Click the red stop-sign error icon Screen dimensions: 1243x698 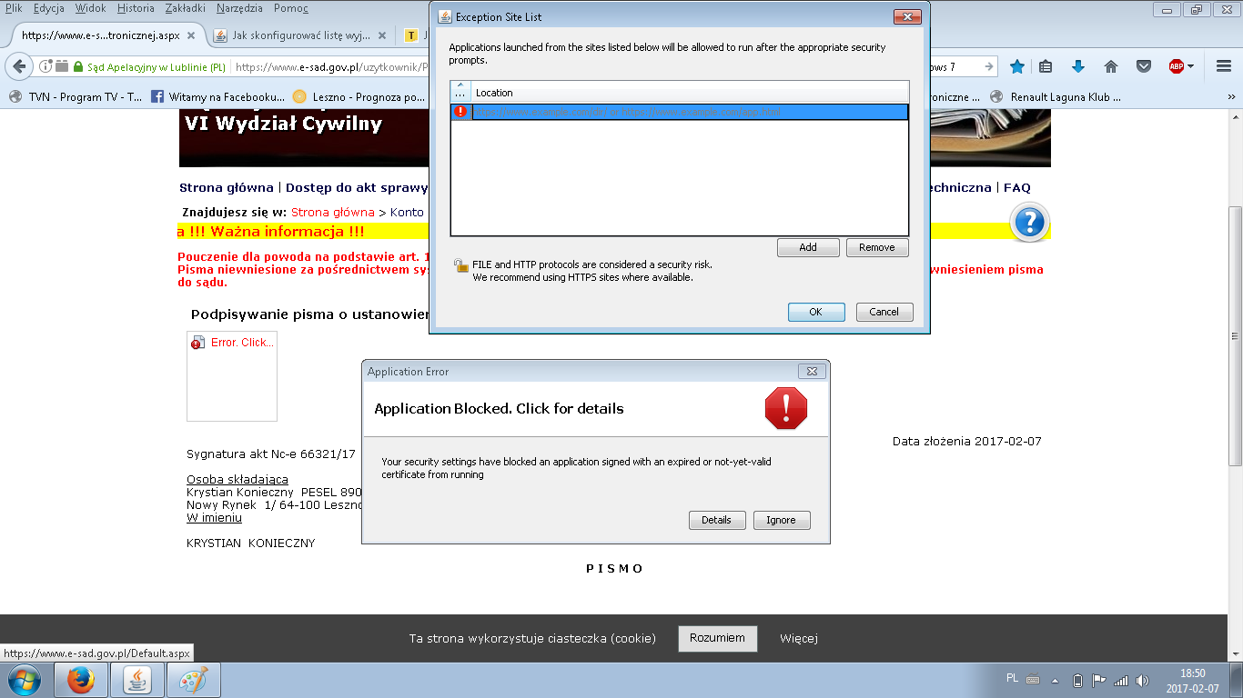tap(786, 408)
